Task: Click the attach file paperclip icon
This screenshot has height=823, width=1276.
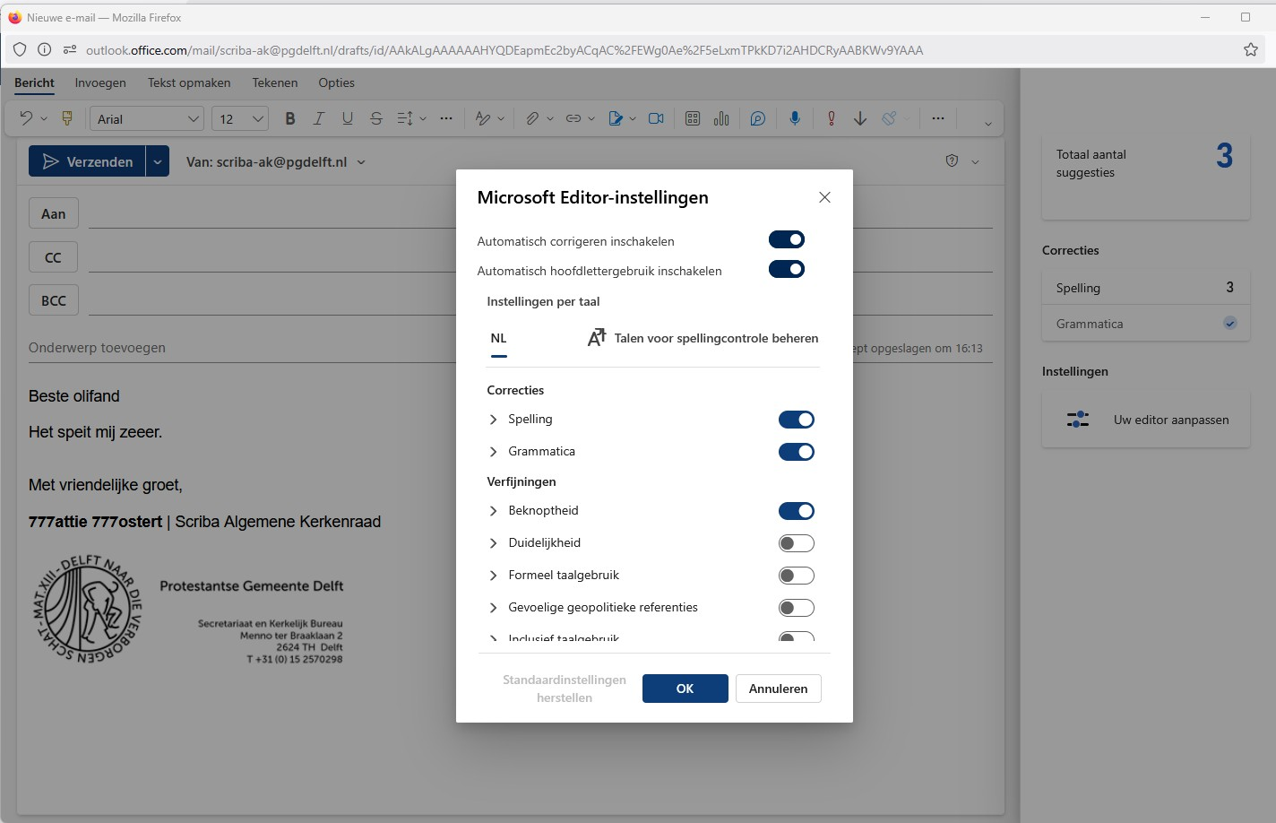Action: (x=532, y=118)
